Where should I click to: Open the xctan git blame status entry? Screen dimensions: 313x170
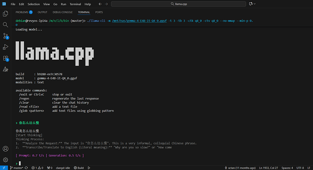coord(240,168)
